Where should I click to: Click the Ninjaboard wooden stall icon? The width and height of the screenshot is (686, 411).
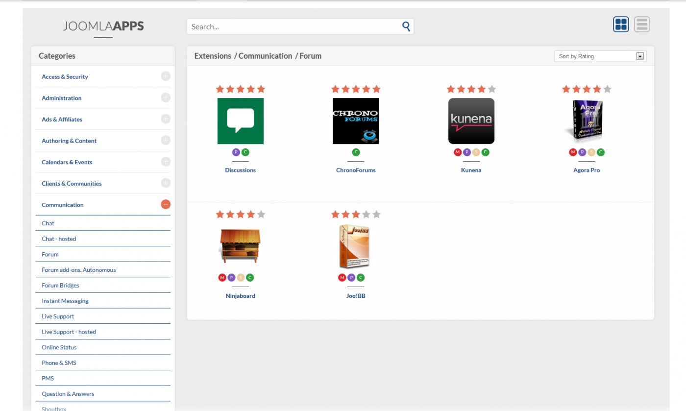pos(240,246)
